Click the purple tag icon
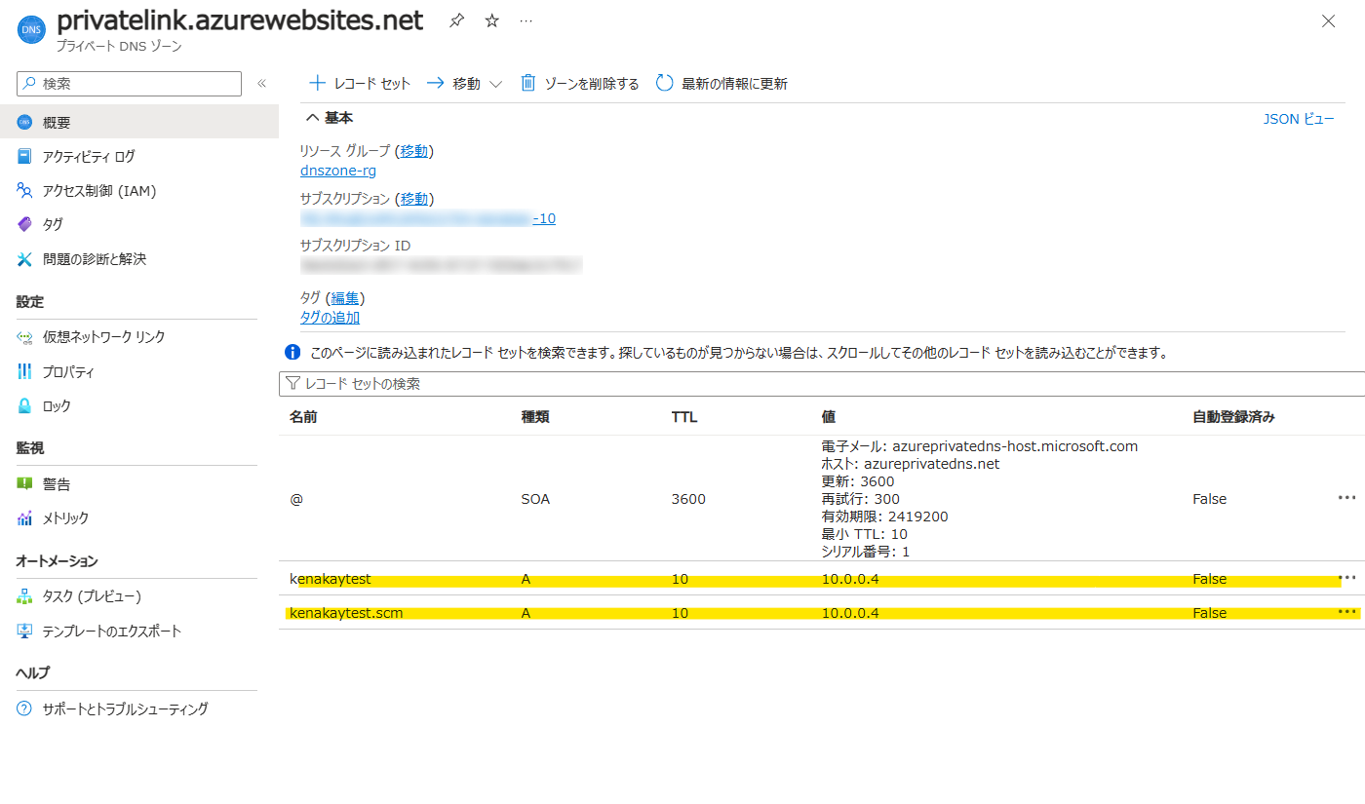1365x804 pixels. tap(24, 224)
